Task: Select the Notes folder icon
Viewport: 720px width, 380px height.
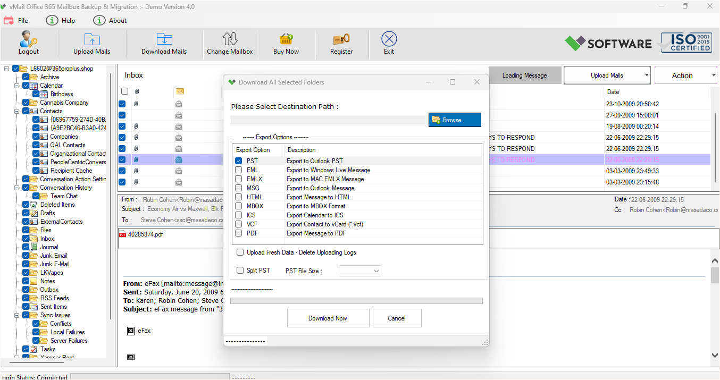Action: pyautogui.click(x=34, y=281)
